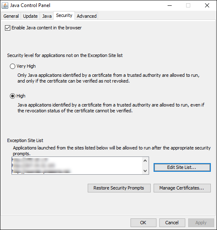217x230 pixels.
Task: Select the Security tab
Action: pyautogui.click(x=64, y=15)
